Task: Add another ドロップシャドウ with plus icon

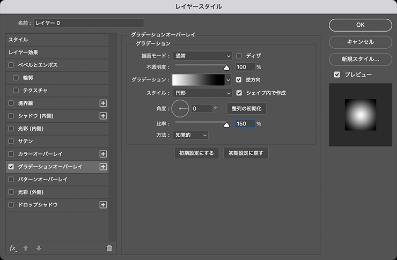Action: (103, 205)
